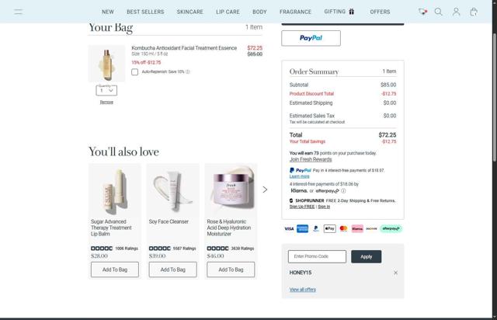
Task: Remove the HONEY15 promo code
Action: click(395, 273)
